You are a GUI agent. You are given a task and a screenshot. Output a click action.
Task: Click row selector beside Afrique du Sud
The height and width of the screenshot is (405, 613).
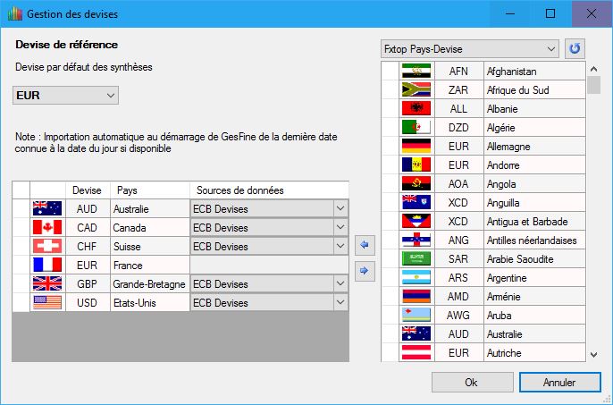(x=390, y=89)
